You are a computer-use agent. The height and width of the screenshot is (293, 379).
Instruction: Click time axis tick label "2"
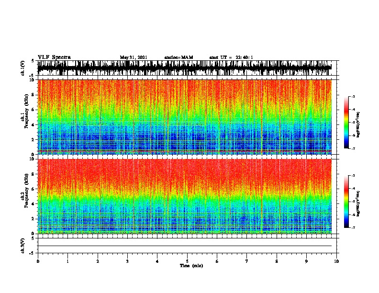pos(98,261)
